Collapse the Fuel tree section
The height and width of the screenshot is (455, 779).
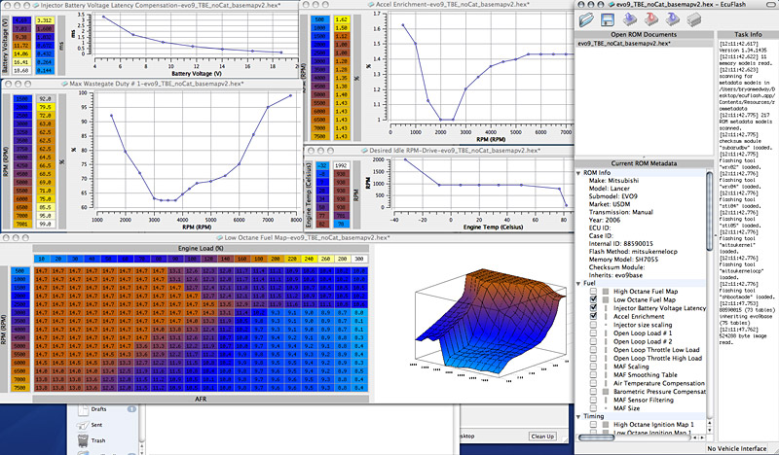coord(578,283)
